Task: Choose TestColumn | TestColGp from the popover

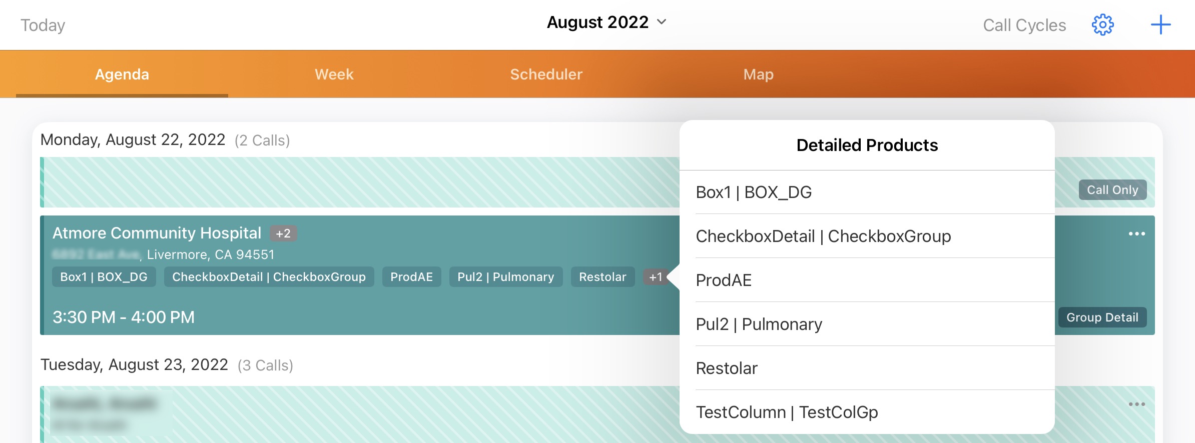Action: (x=787, y=412)
